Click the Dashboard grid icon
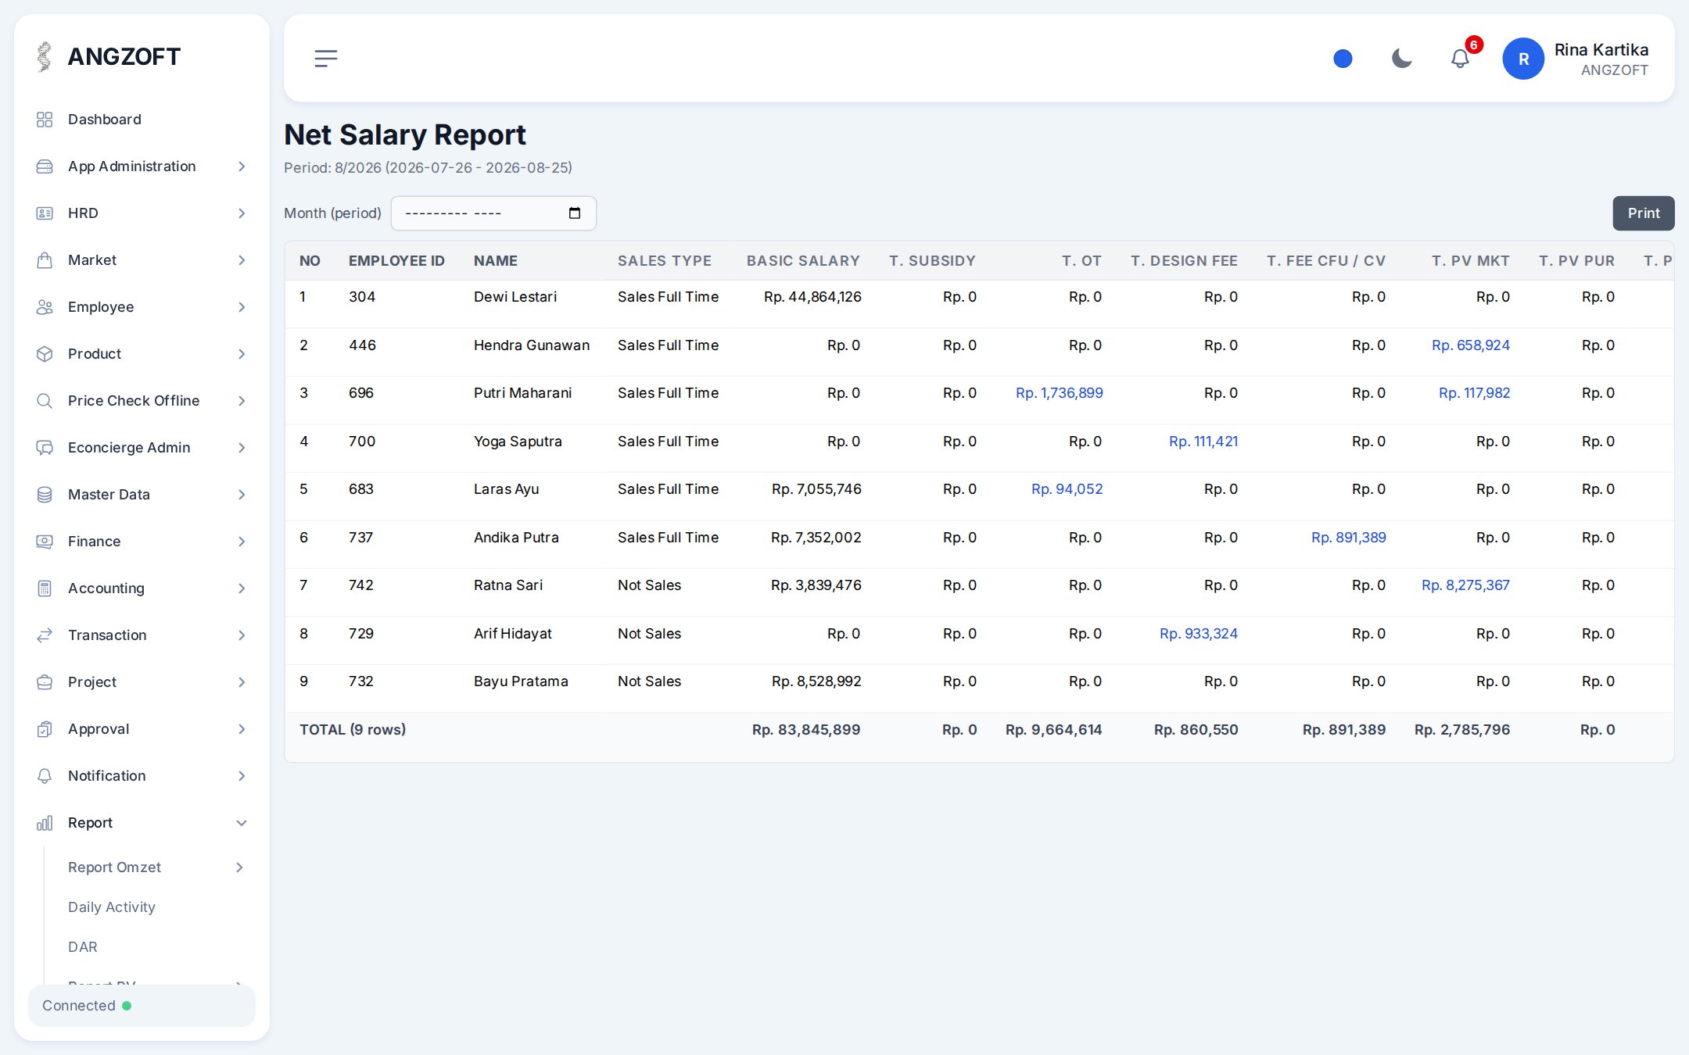This screenshot has height=1055, width=1689. 45,120
